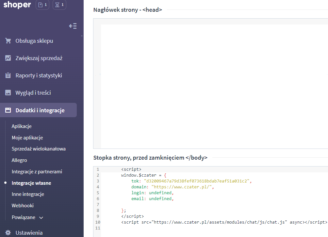This screenshot has height=237, width=328.
Task: Click the email: undefined line
Action: [x=152, y=198]
